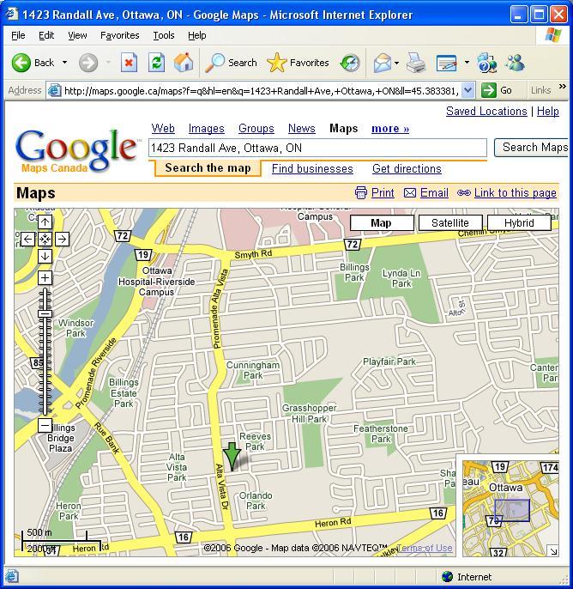Click the blue overview map viewport rectangle
This screenshot has height=589, width=573.
512,510
